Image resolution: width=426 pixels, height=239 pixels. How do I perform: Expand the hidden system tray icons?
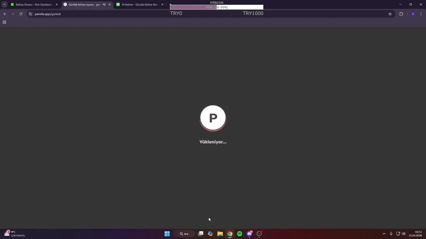(384, 234)
